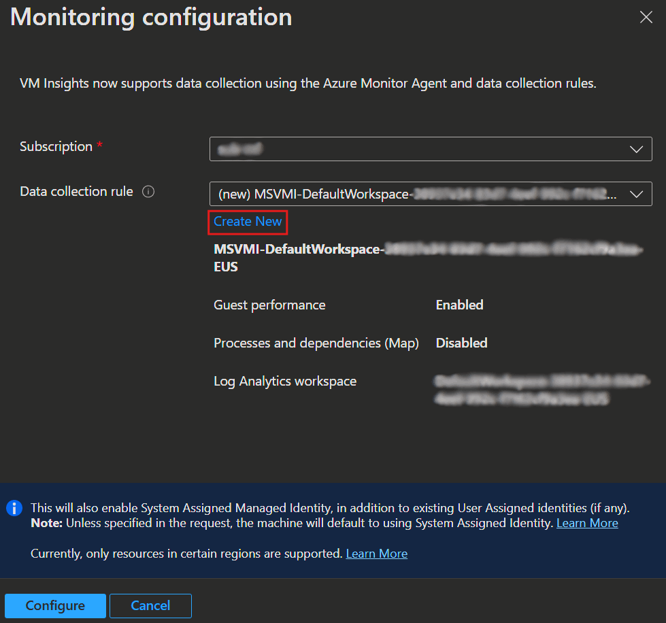Open Learn More about System Assigned Identity
The width and height of the screenshot is (666, 623).
(587, 523)
